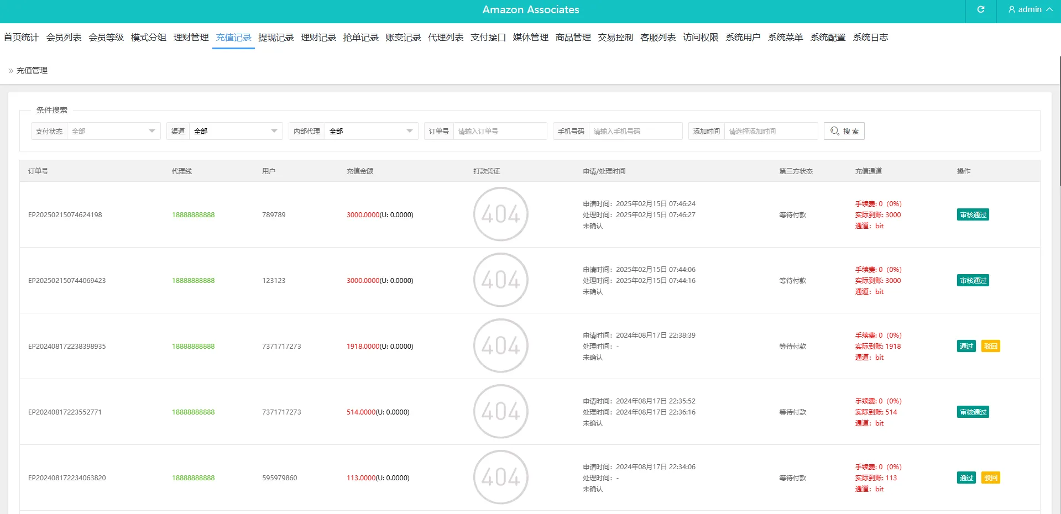Open the 404 payment proof image in first row
Image resolution: width=1061 pixels, height=514 pixels.
point(500,214)
